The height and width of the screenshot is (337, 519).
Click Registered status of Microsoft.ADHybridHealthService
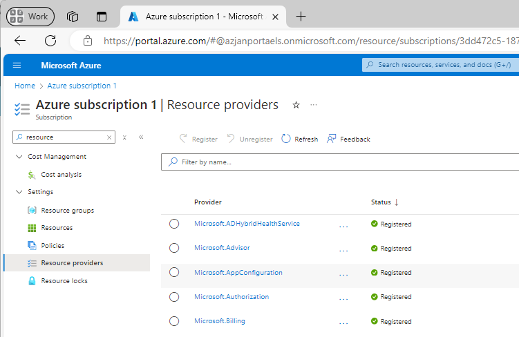pyautogui.click(x=391, y=224)
